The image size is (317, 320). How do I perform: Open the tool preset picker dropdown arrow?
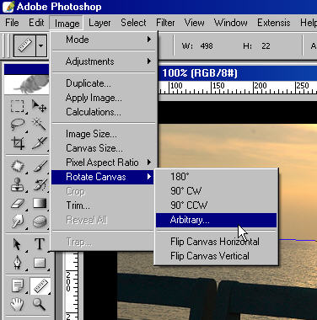point(41,45)
